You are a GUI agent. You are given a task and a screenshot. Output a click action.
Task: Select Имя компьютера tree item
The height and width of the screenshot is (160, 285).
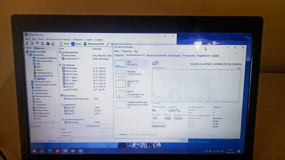tap(42, 61)
